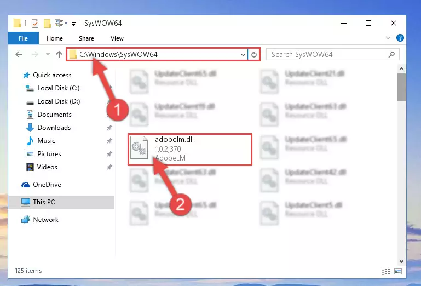Click the Documents icon in sidebar
421x286 pixels.
30,115
